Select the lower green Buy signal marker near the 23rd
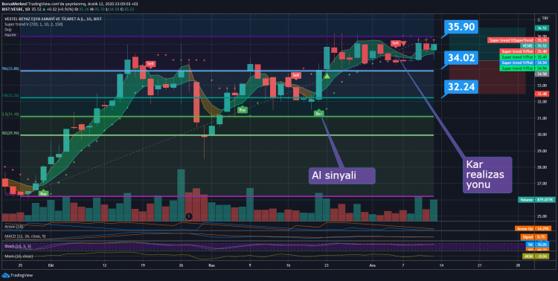The height and width of the screenshot is (281, 558). pyautogui.click(x=319, y=114)
